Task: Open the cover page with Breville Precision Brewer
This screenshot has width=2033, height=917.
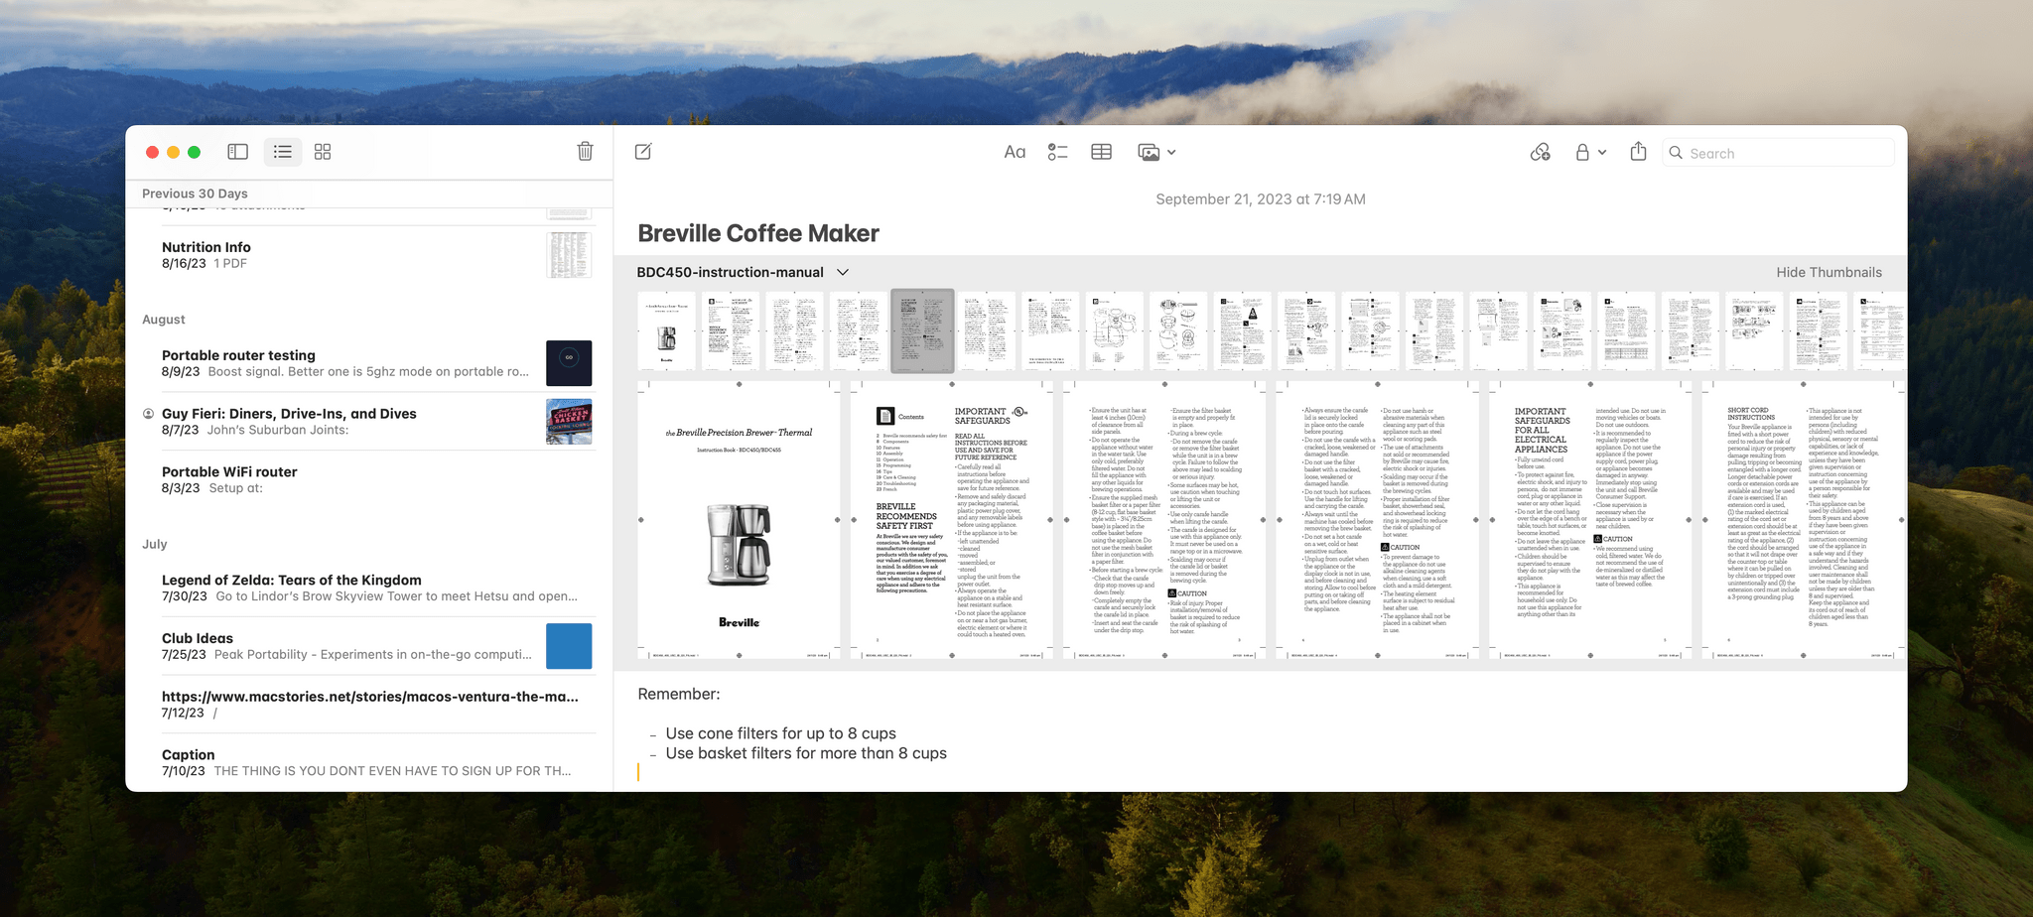Action: (739, 520)
